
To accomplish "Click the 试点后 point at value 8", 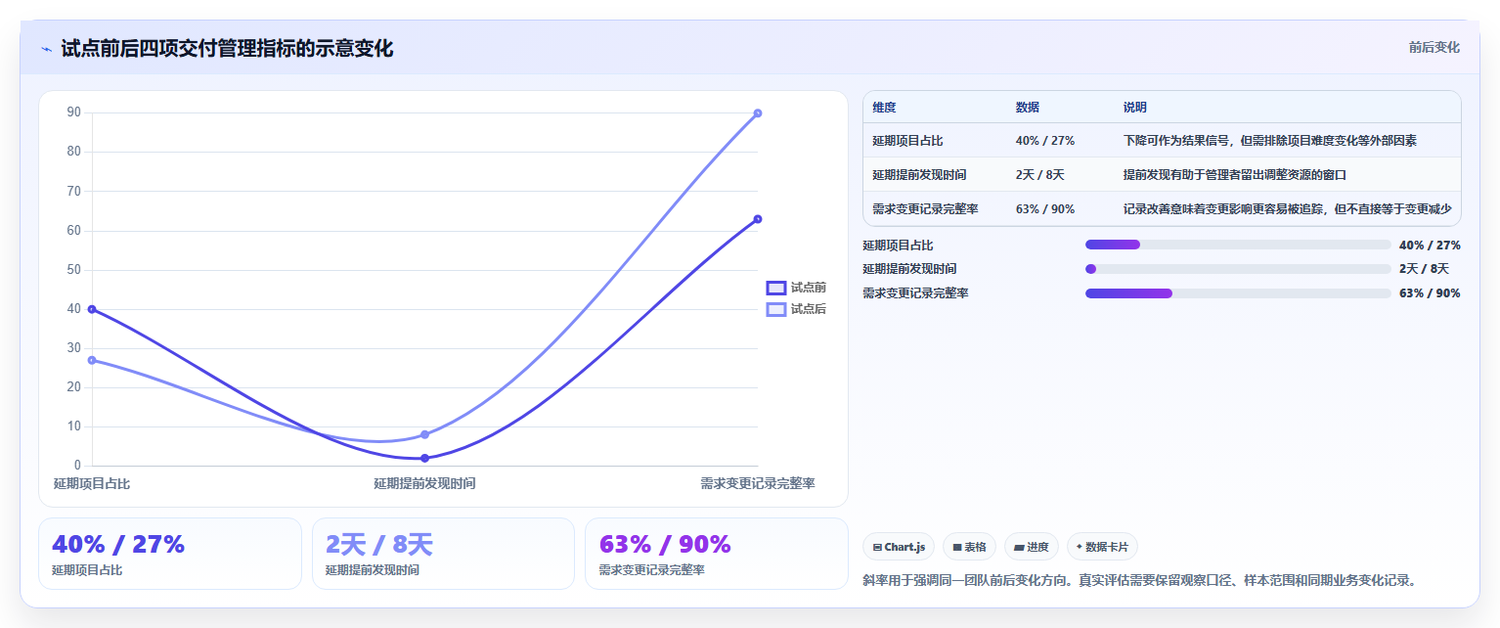I will [424, 434].
